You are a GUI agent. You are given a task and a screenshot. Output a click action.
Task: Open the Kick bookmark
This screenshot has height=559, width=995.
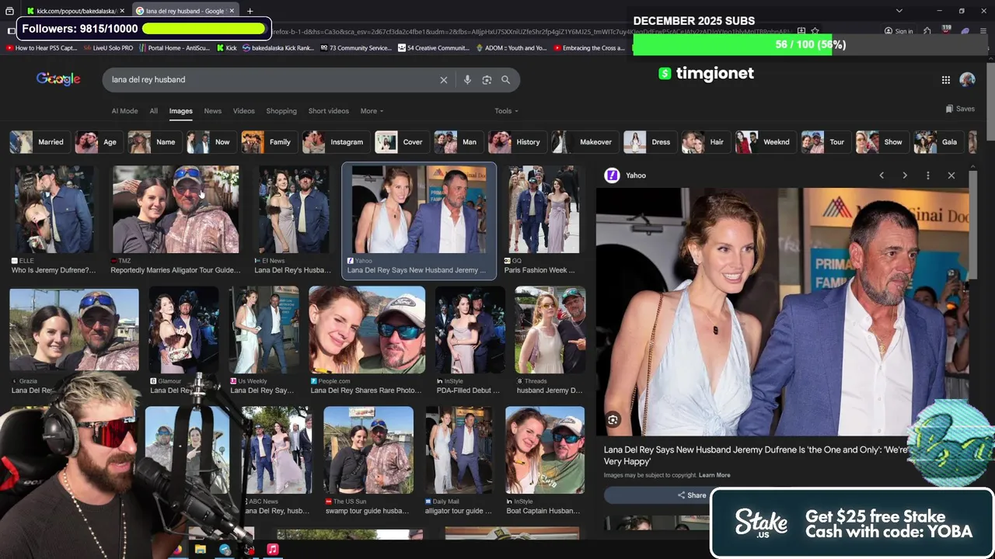pyautogui.click(x=226, y=48)
